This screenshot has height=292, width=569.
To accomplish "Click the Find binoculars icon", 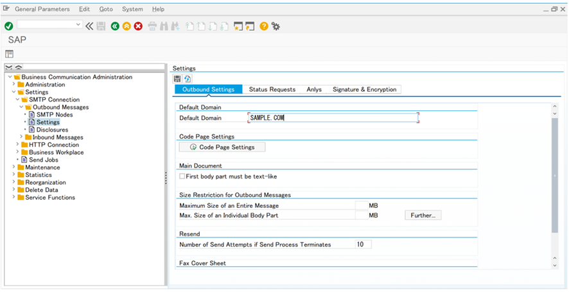I will [x=164, y=26].
